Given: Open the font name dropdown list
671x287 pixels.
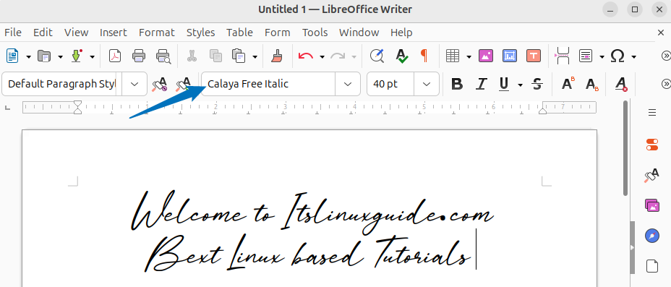Looking at the screenshot, I should [x=348, y=84].
